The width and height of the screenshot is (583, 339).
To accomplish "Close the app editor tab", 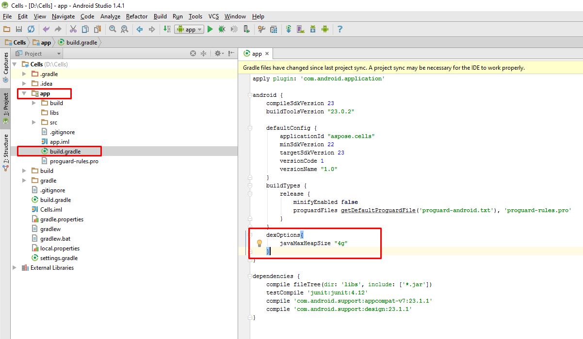I will [x=267, y=54].
